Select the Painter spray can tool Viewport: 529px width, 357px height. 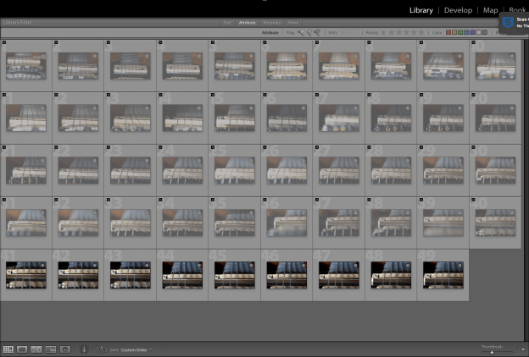[84, 349]
